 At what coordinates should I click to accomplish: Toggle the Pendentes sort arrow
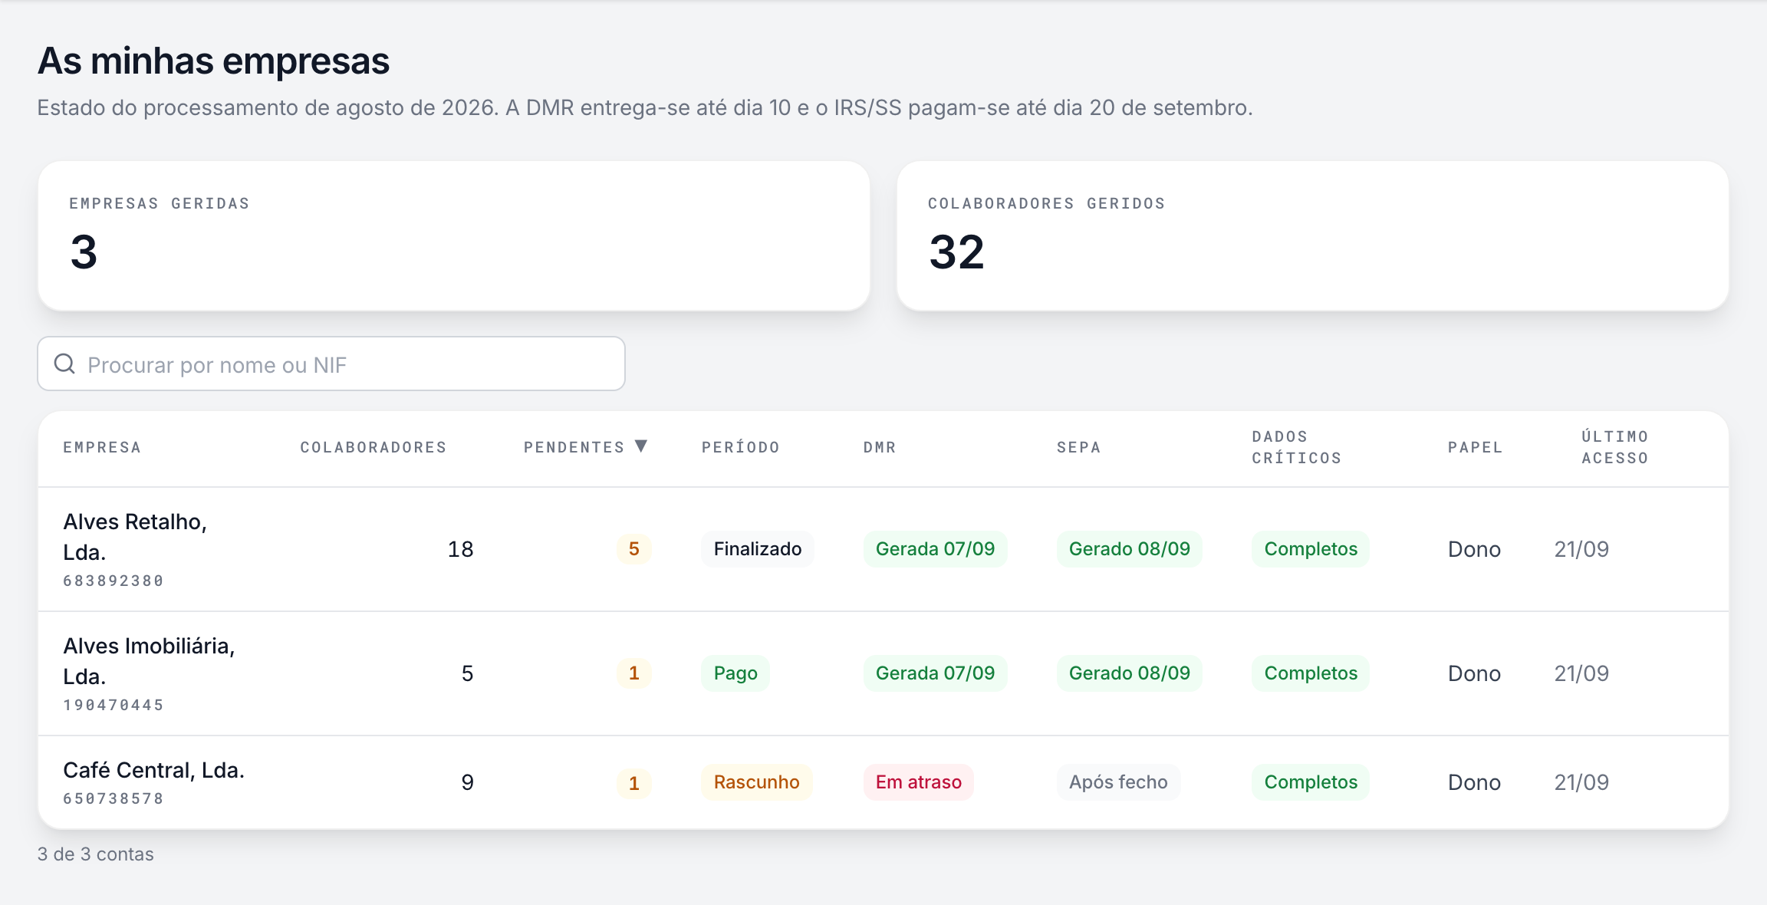coord(641,446)
